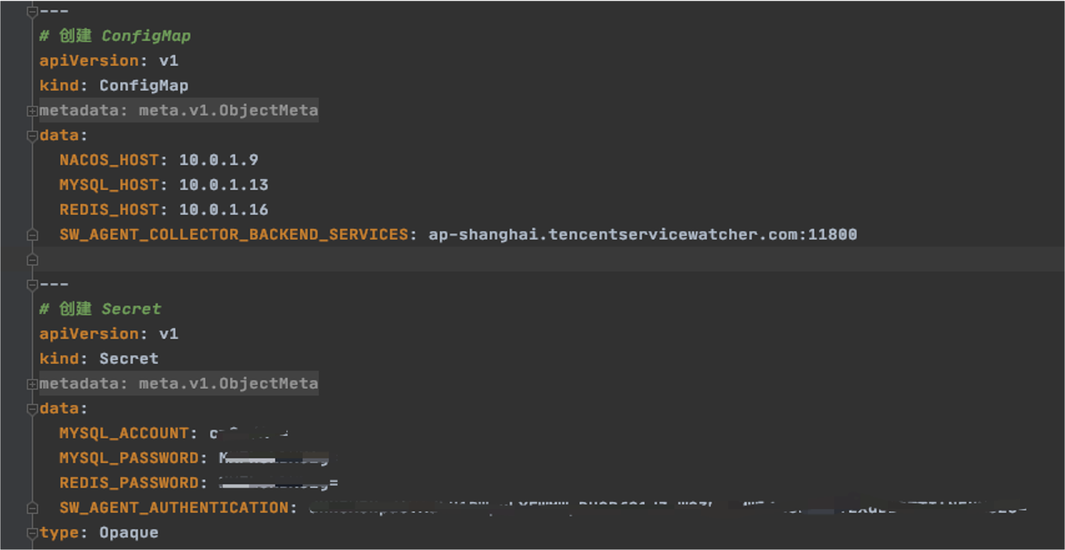
Task: Click fold-end marker beside SW_AGENT_COLLECTOR_BACKEND_SERVICES
Action: 32,235
